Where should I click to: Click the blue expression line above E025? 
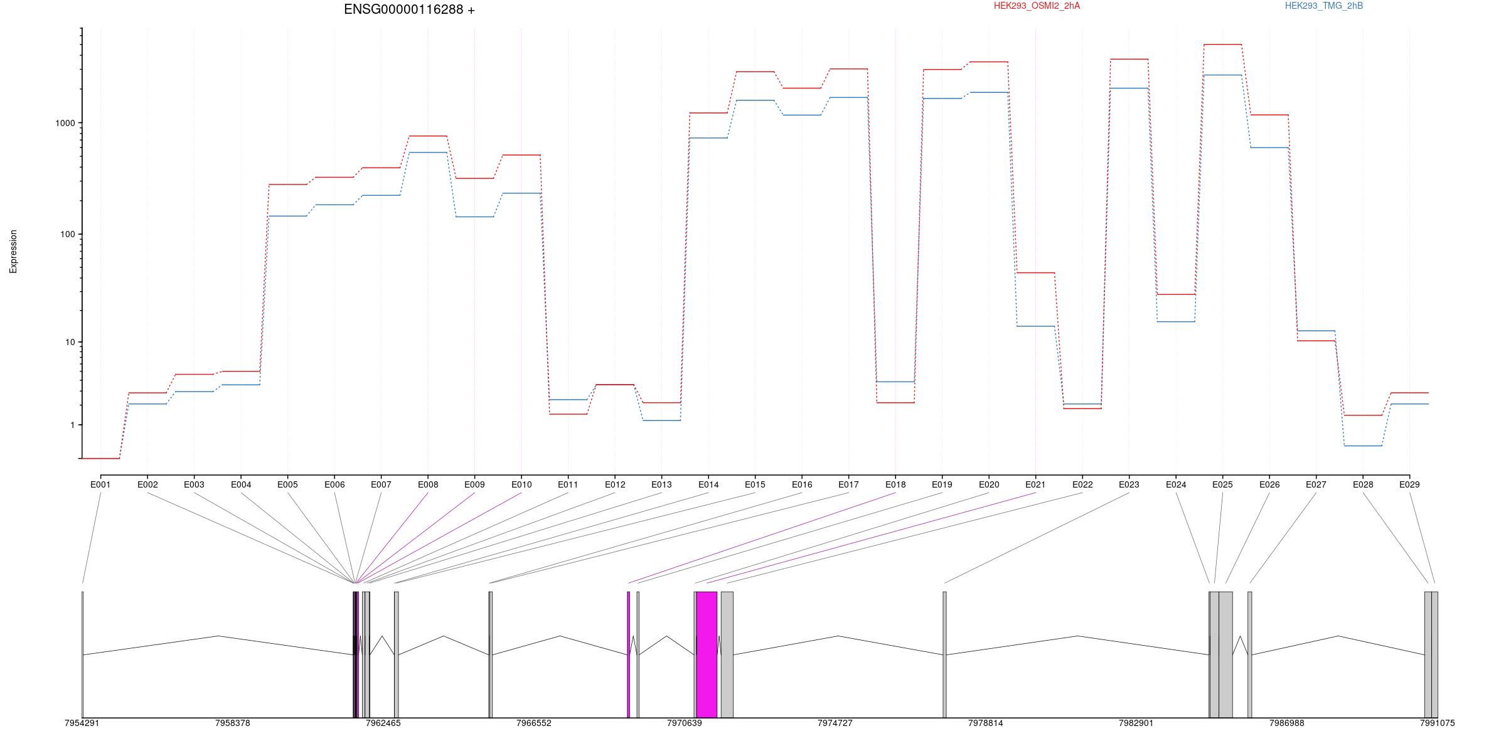click(x=1222, y=75)
